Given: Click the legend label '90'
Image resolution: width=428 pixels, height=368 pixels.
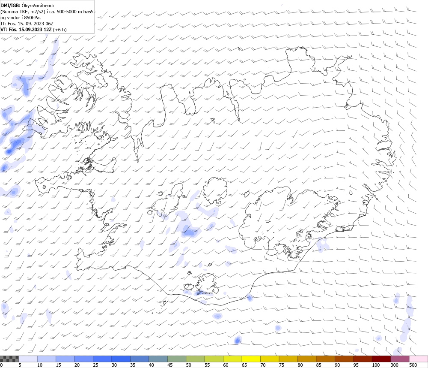Looking at the screenshot, I should [337, 365].
